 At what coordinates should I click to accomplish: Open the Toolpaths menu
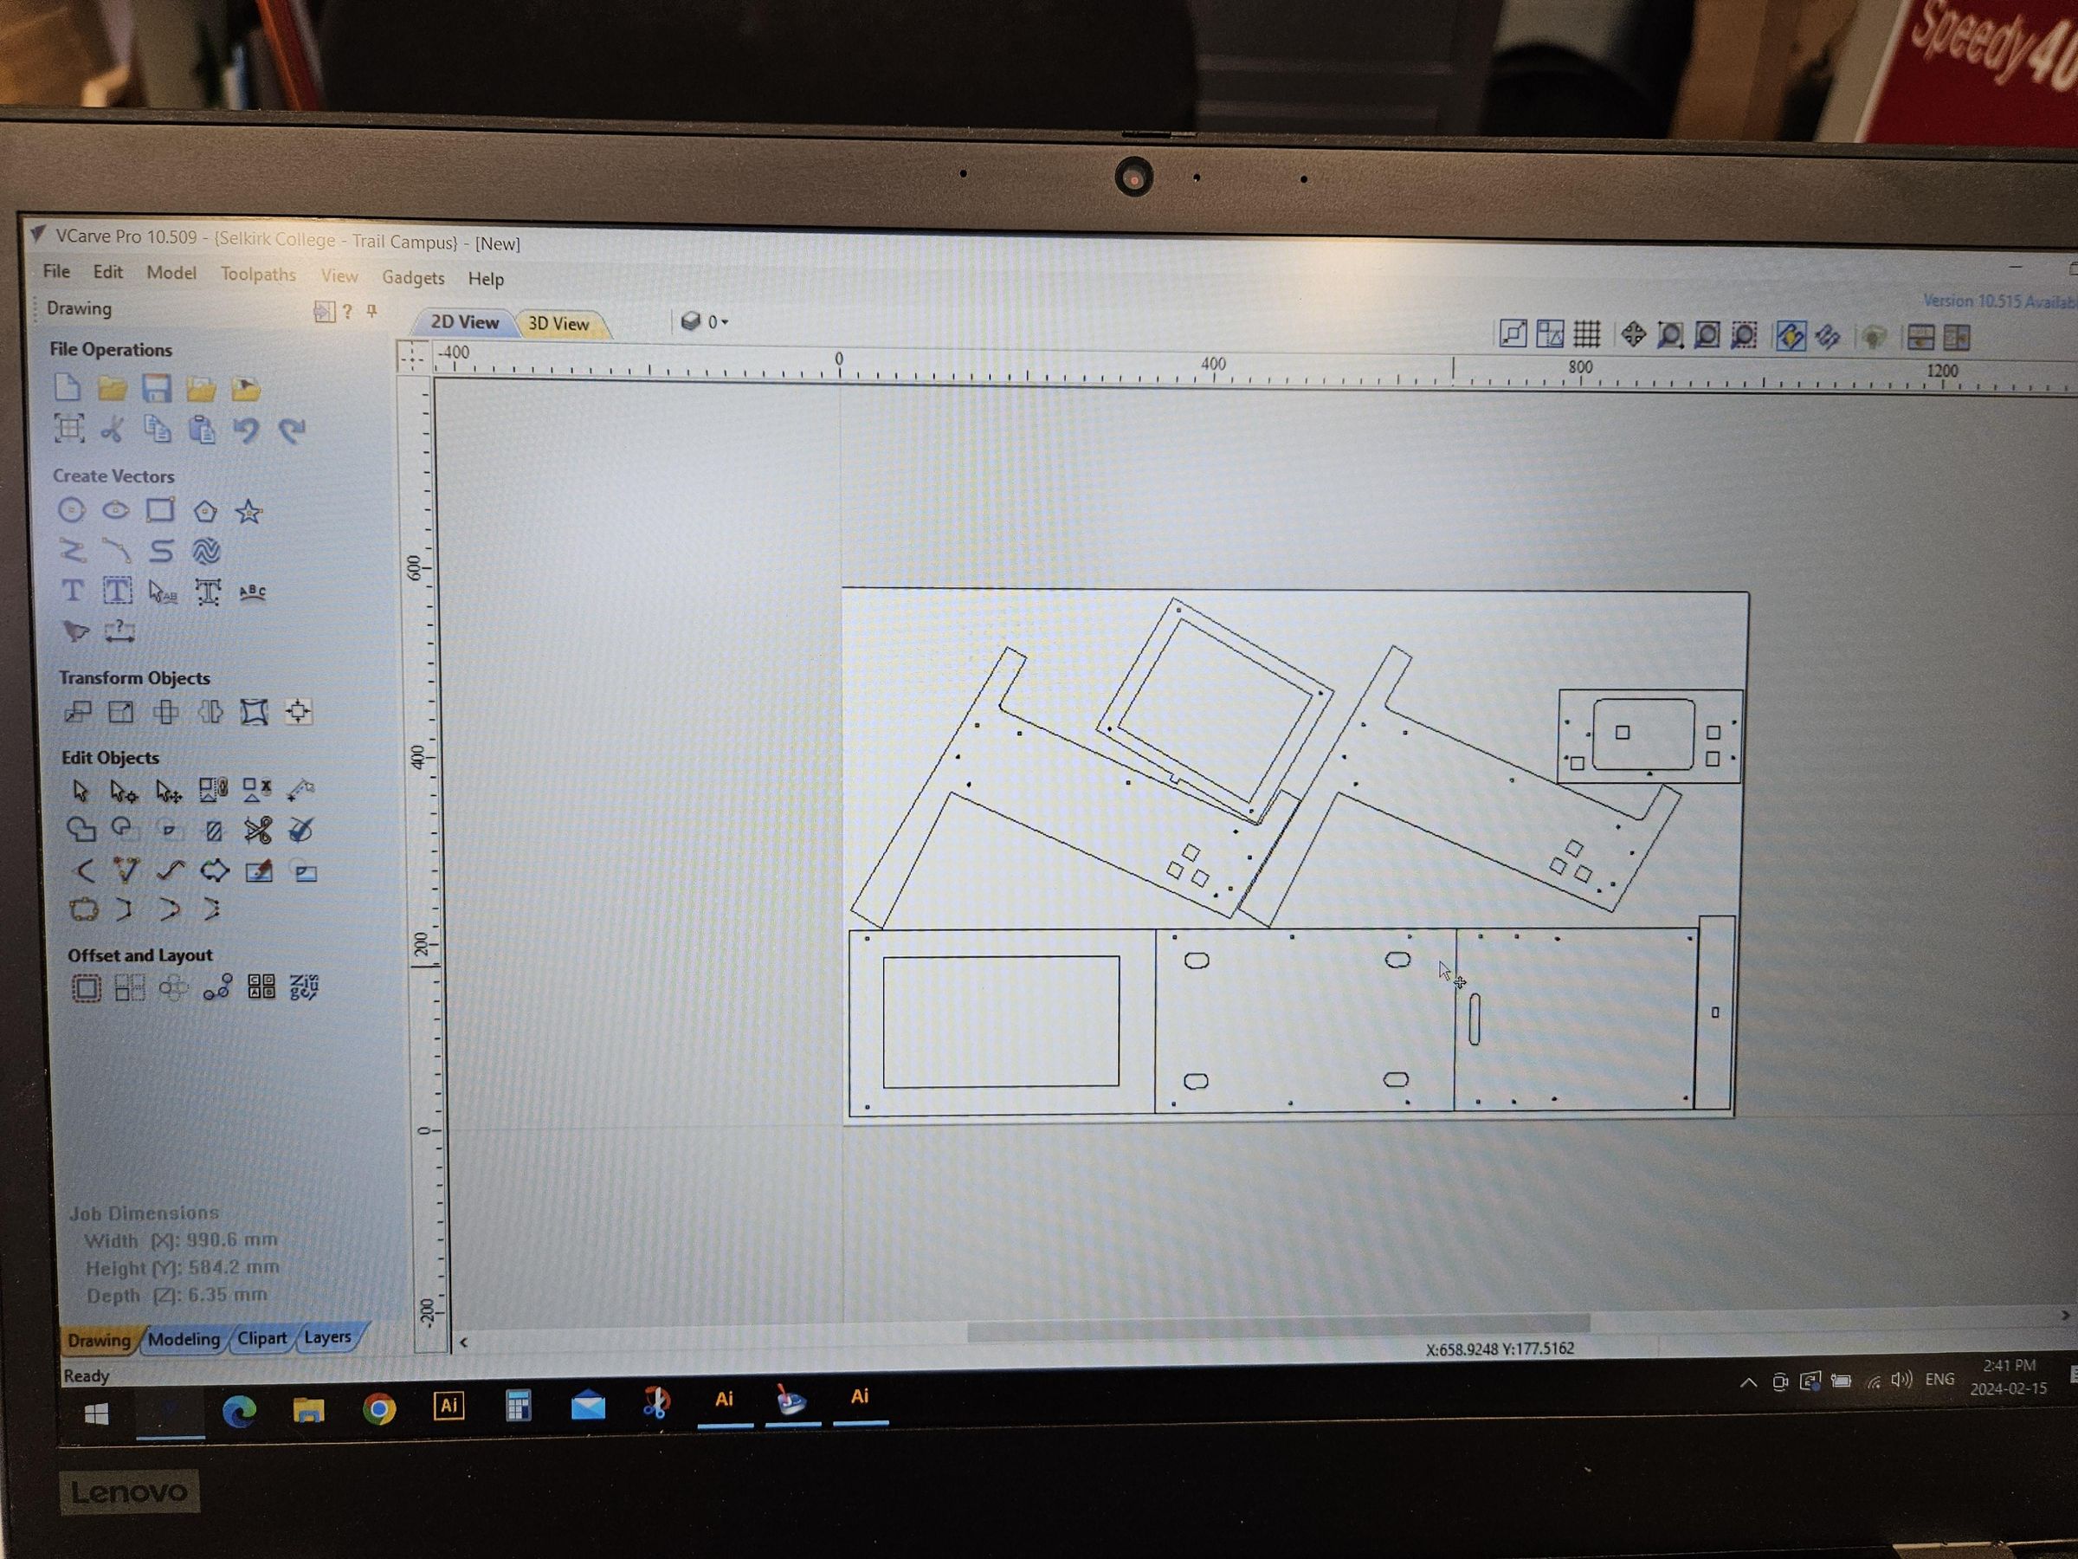(257, 275)
